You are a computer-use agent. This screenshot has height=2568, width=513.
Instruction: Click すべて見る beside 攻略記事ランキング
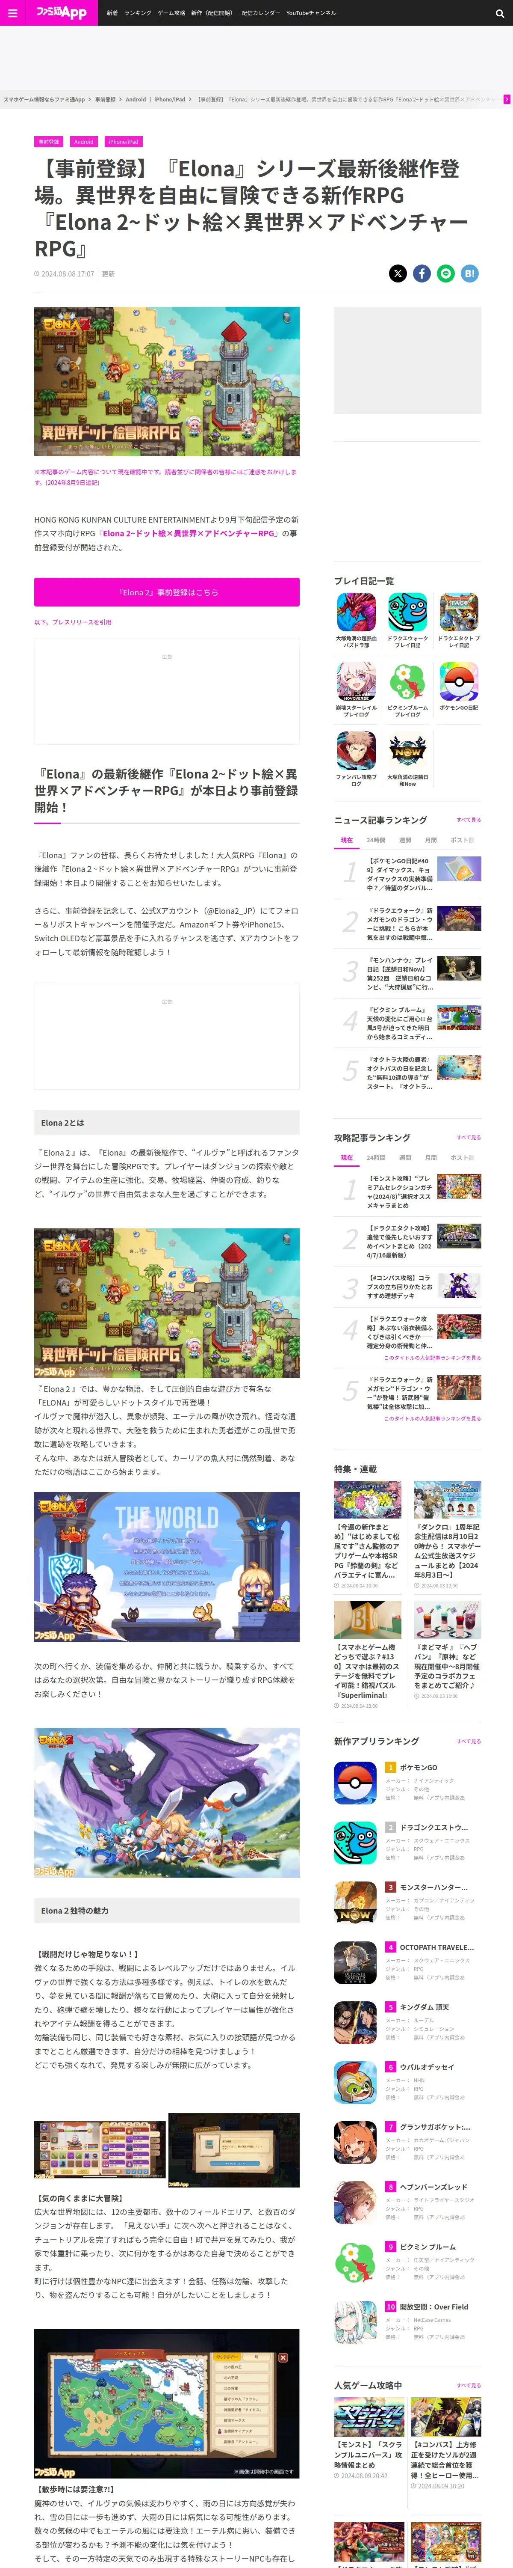(x=468, y=1138)
